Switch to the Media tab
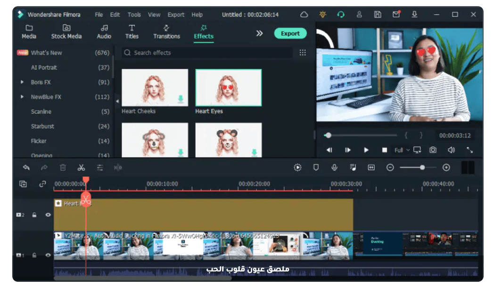This screenshot has height=295, width=494. [x=29, y=32]
